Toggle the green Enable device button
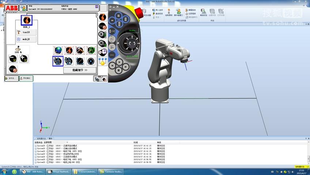310x175 pixels. [x=132, y=31]
